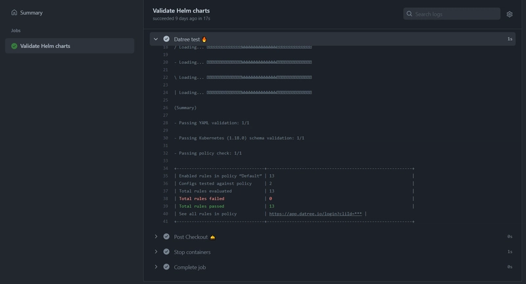Click the red "Total rules failed" text
The width and height of the screenshot is (526, 284).
[202, 199]
